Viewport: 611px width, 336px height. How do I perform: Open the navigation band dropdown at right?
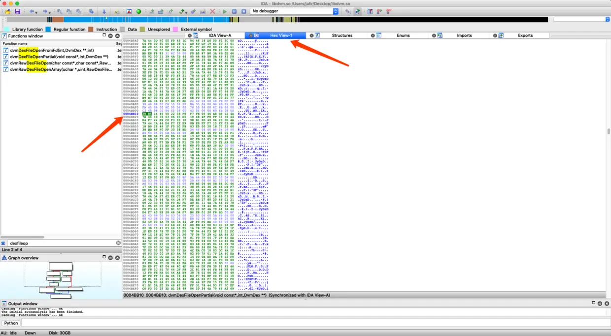[608, 20]
